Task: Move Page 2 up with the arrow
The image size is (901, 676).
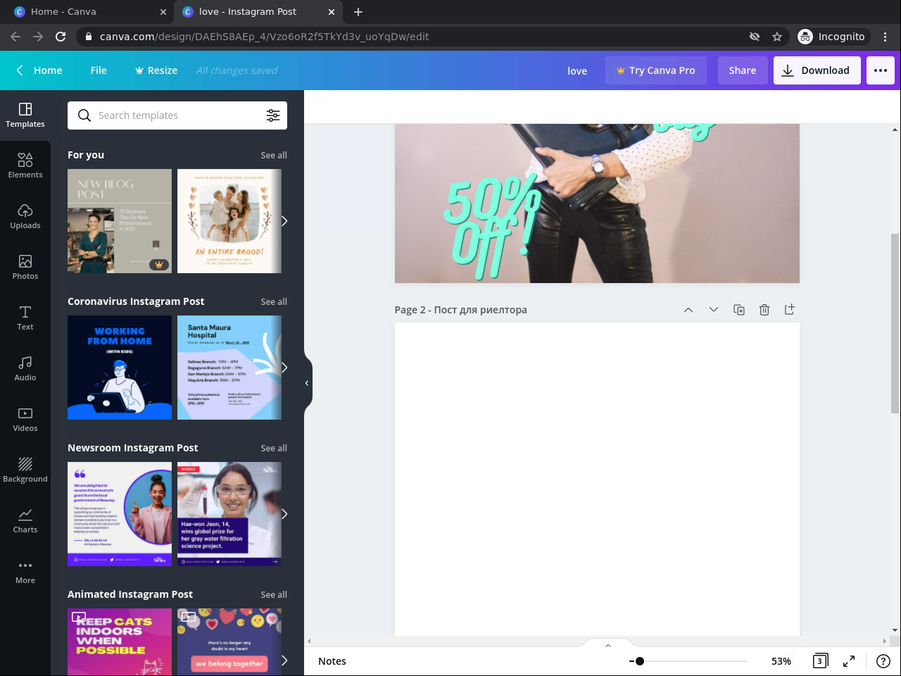Action: [688, 310]
